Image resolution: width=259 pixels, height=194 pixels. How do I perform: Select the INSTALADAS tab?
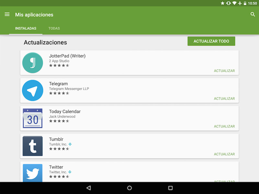click(x=26, y=28)
